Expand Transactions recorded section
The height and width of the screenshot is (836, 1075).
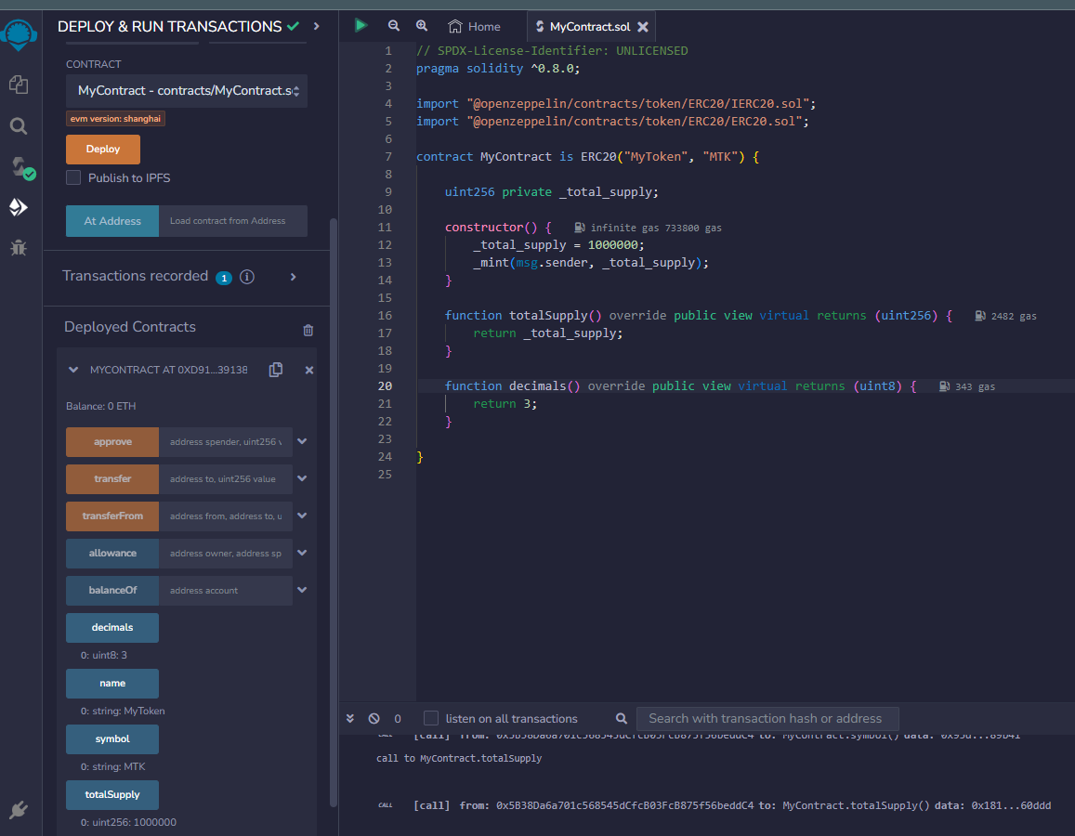pyautogui.click(x=294, y=277)
